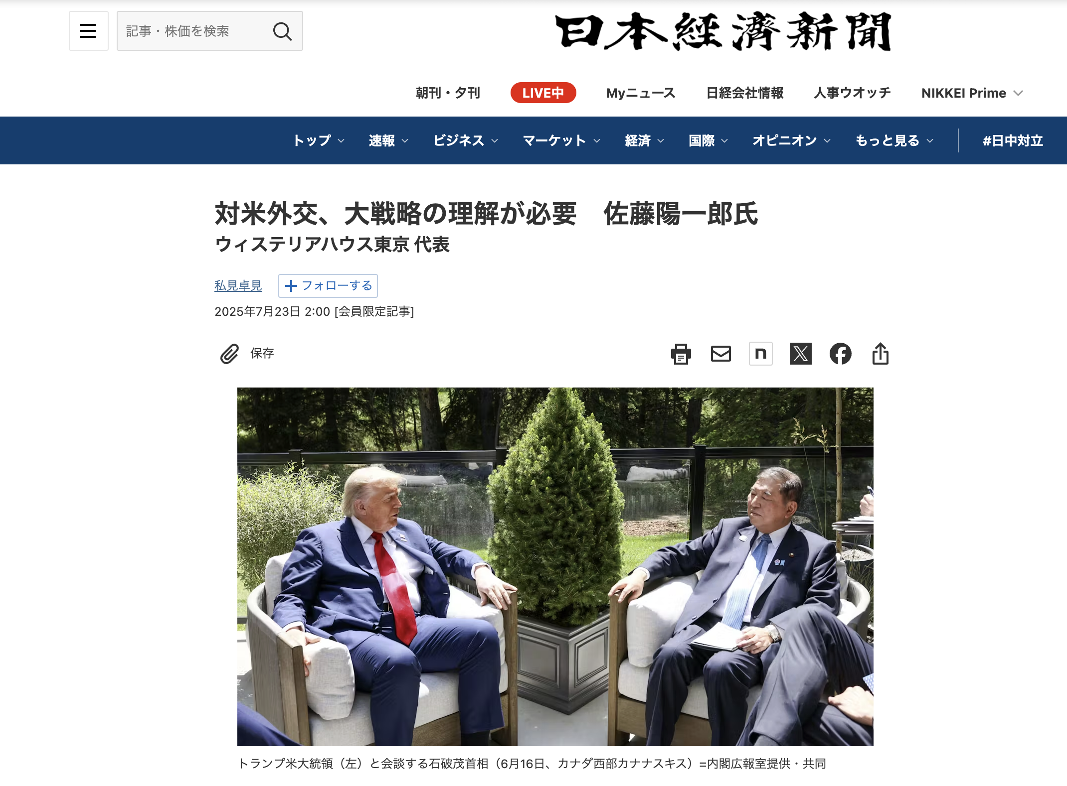Select the Myニュース menu item
The image size is (1067, 786).
[641, 93]
